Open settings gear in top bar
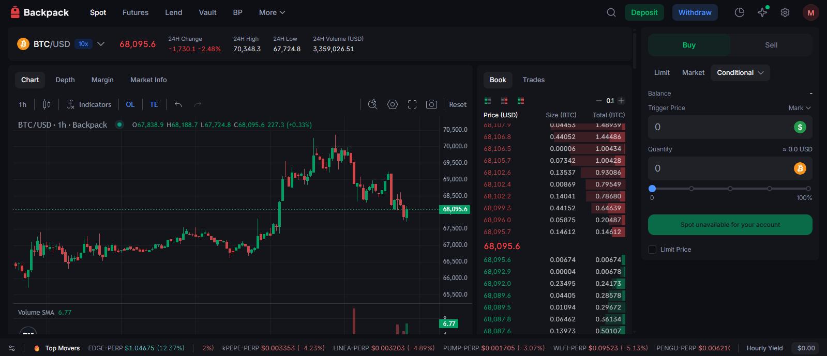 (785, 12)
